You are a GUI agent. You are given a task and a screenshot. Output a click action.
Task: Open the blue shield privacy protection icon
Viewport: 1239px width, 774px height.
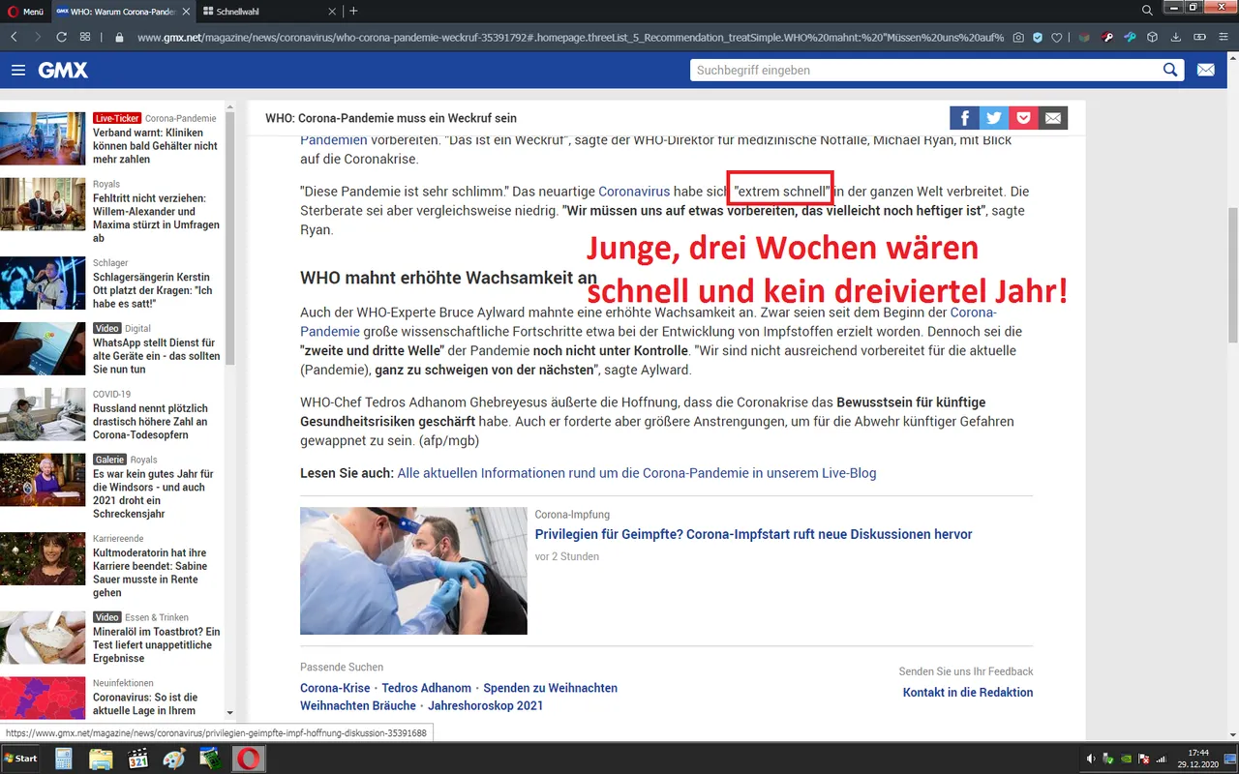(x=1038, y=38)
